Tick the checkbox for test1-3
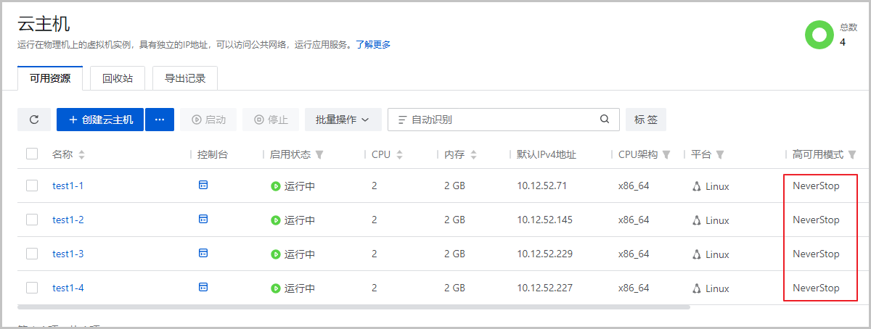Screen dimensions: 871x329 [32, 254]
